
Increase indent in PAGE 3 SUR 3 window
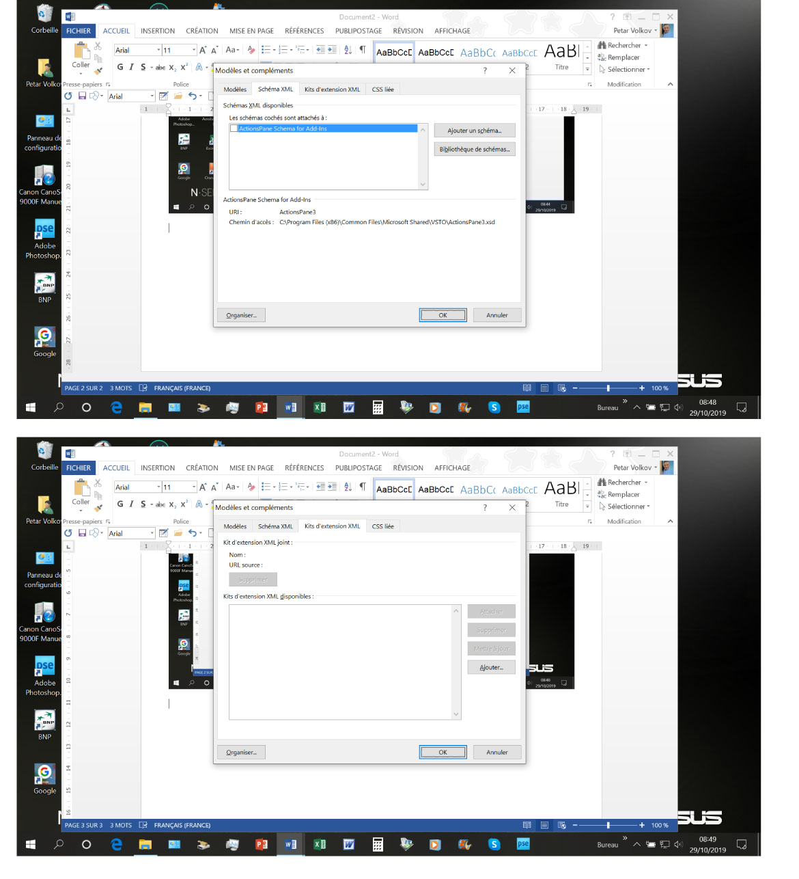pos(332,487)
